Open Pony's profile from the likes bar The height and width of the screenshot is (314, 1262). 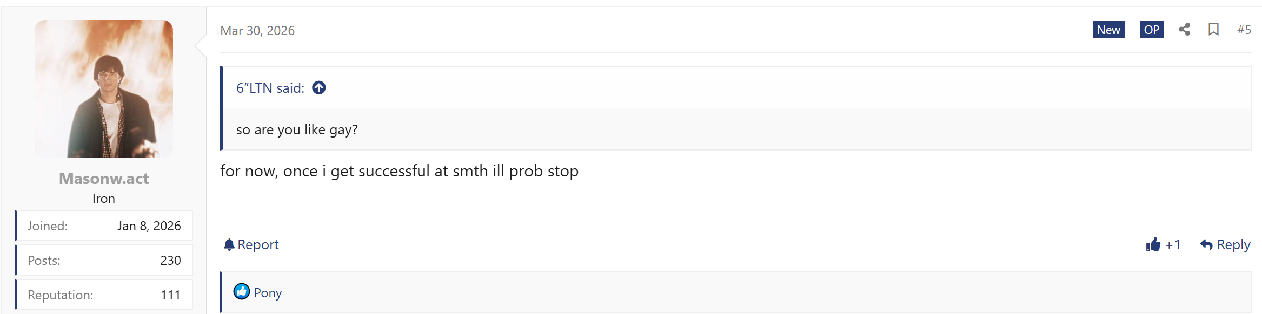(x=268, y=293)
